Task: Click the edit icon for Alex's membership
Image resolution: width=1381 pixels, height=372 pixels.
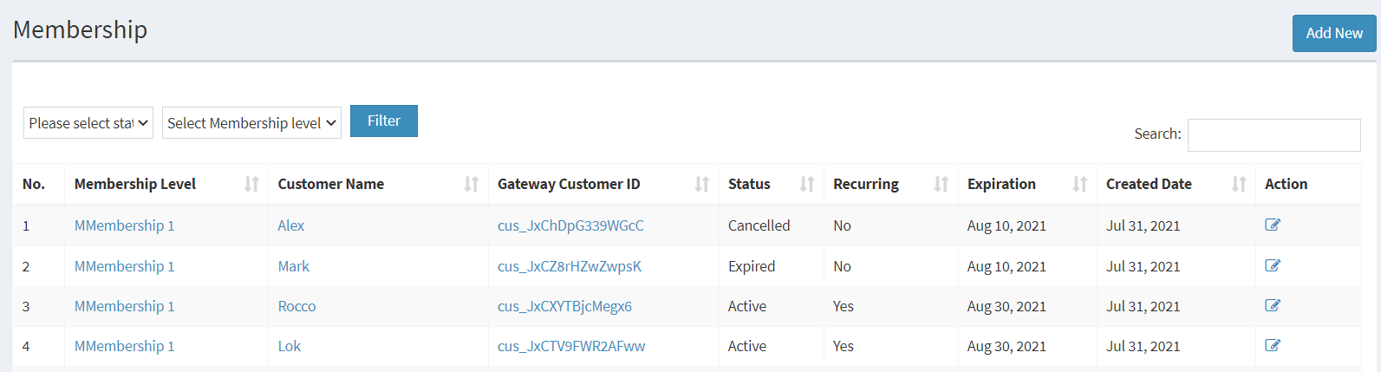Action: pos(1273,225)
